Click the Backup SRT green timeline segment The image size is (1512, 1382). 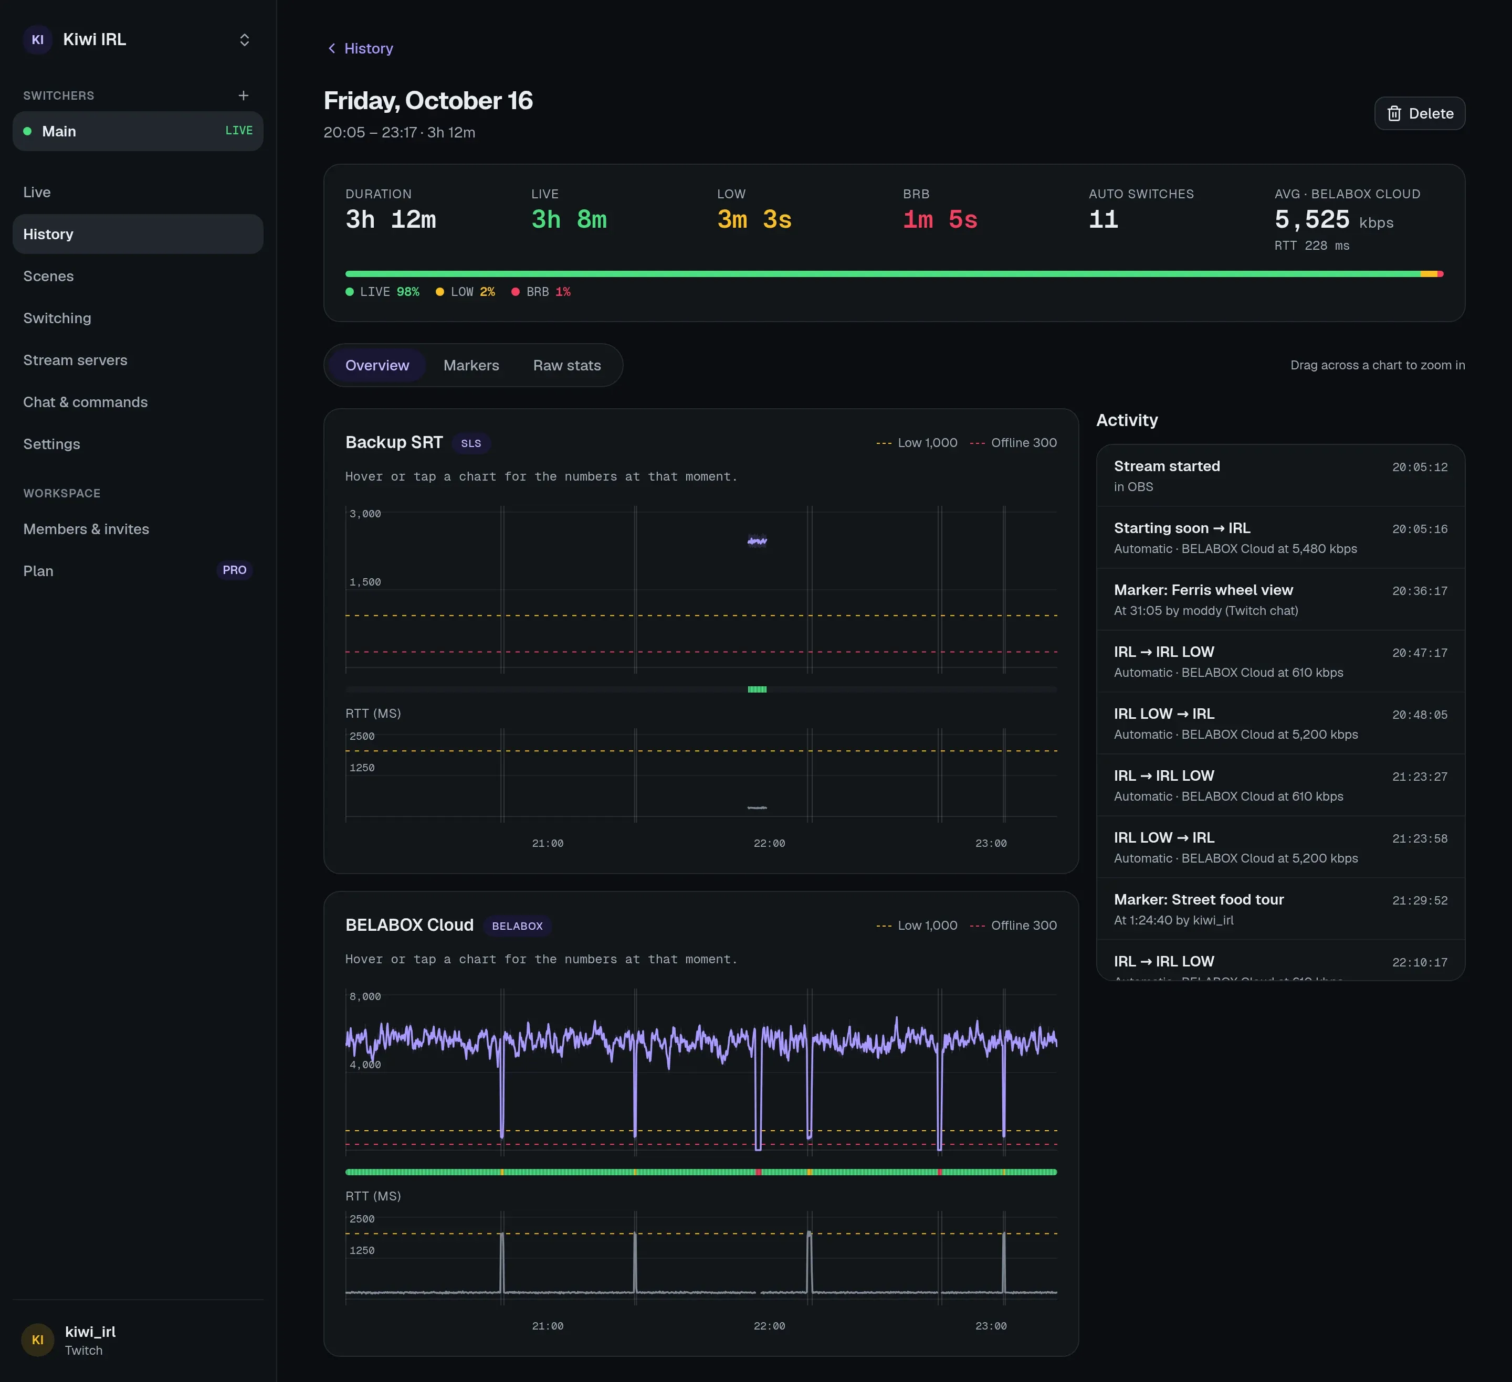pos(757,689)
